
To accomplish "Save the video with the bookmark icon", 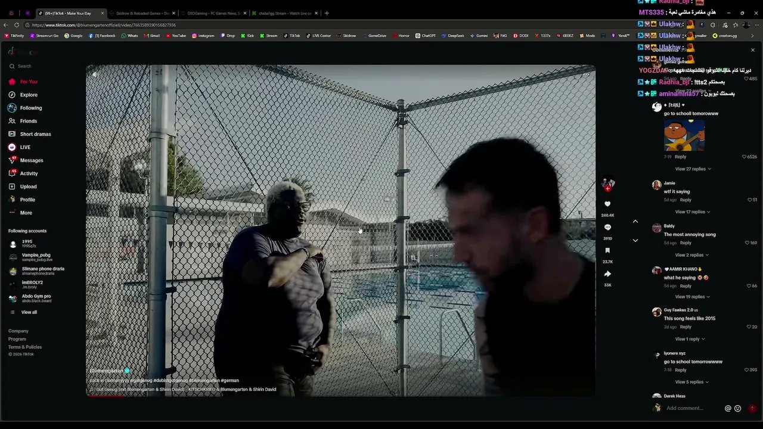I will [607, 251].
